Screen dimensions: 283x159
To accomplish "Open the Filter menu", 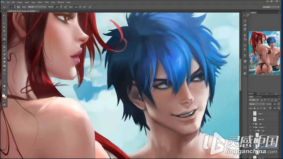I will coord(47,2).
